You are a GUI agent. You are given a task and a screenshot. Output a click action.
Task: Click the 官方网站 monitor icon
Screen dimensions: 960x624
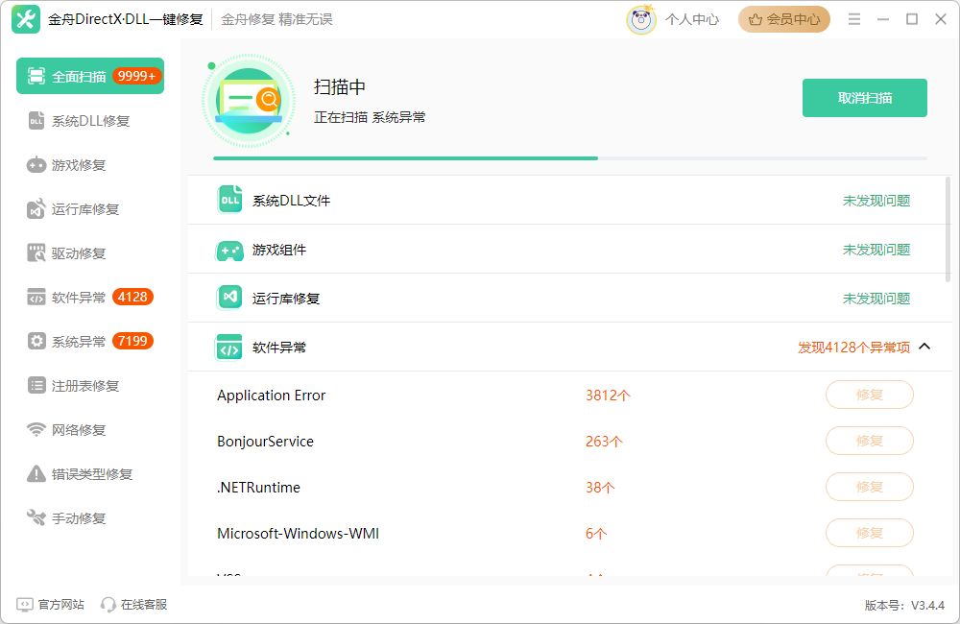click(x=25, y=605)
